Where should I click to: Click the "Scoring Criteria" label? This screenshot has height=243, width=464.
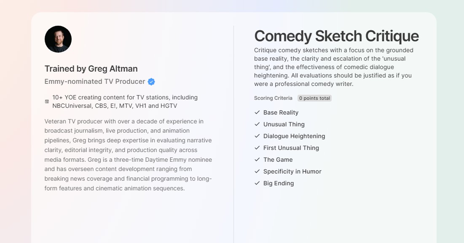273,98
